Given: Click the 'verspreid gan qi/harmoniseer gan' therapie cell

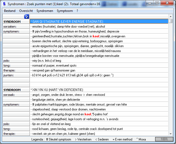Looking at the screenshot, I should pyautogui.click(x=99, y=70).
